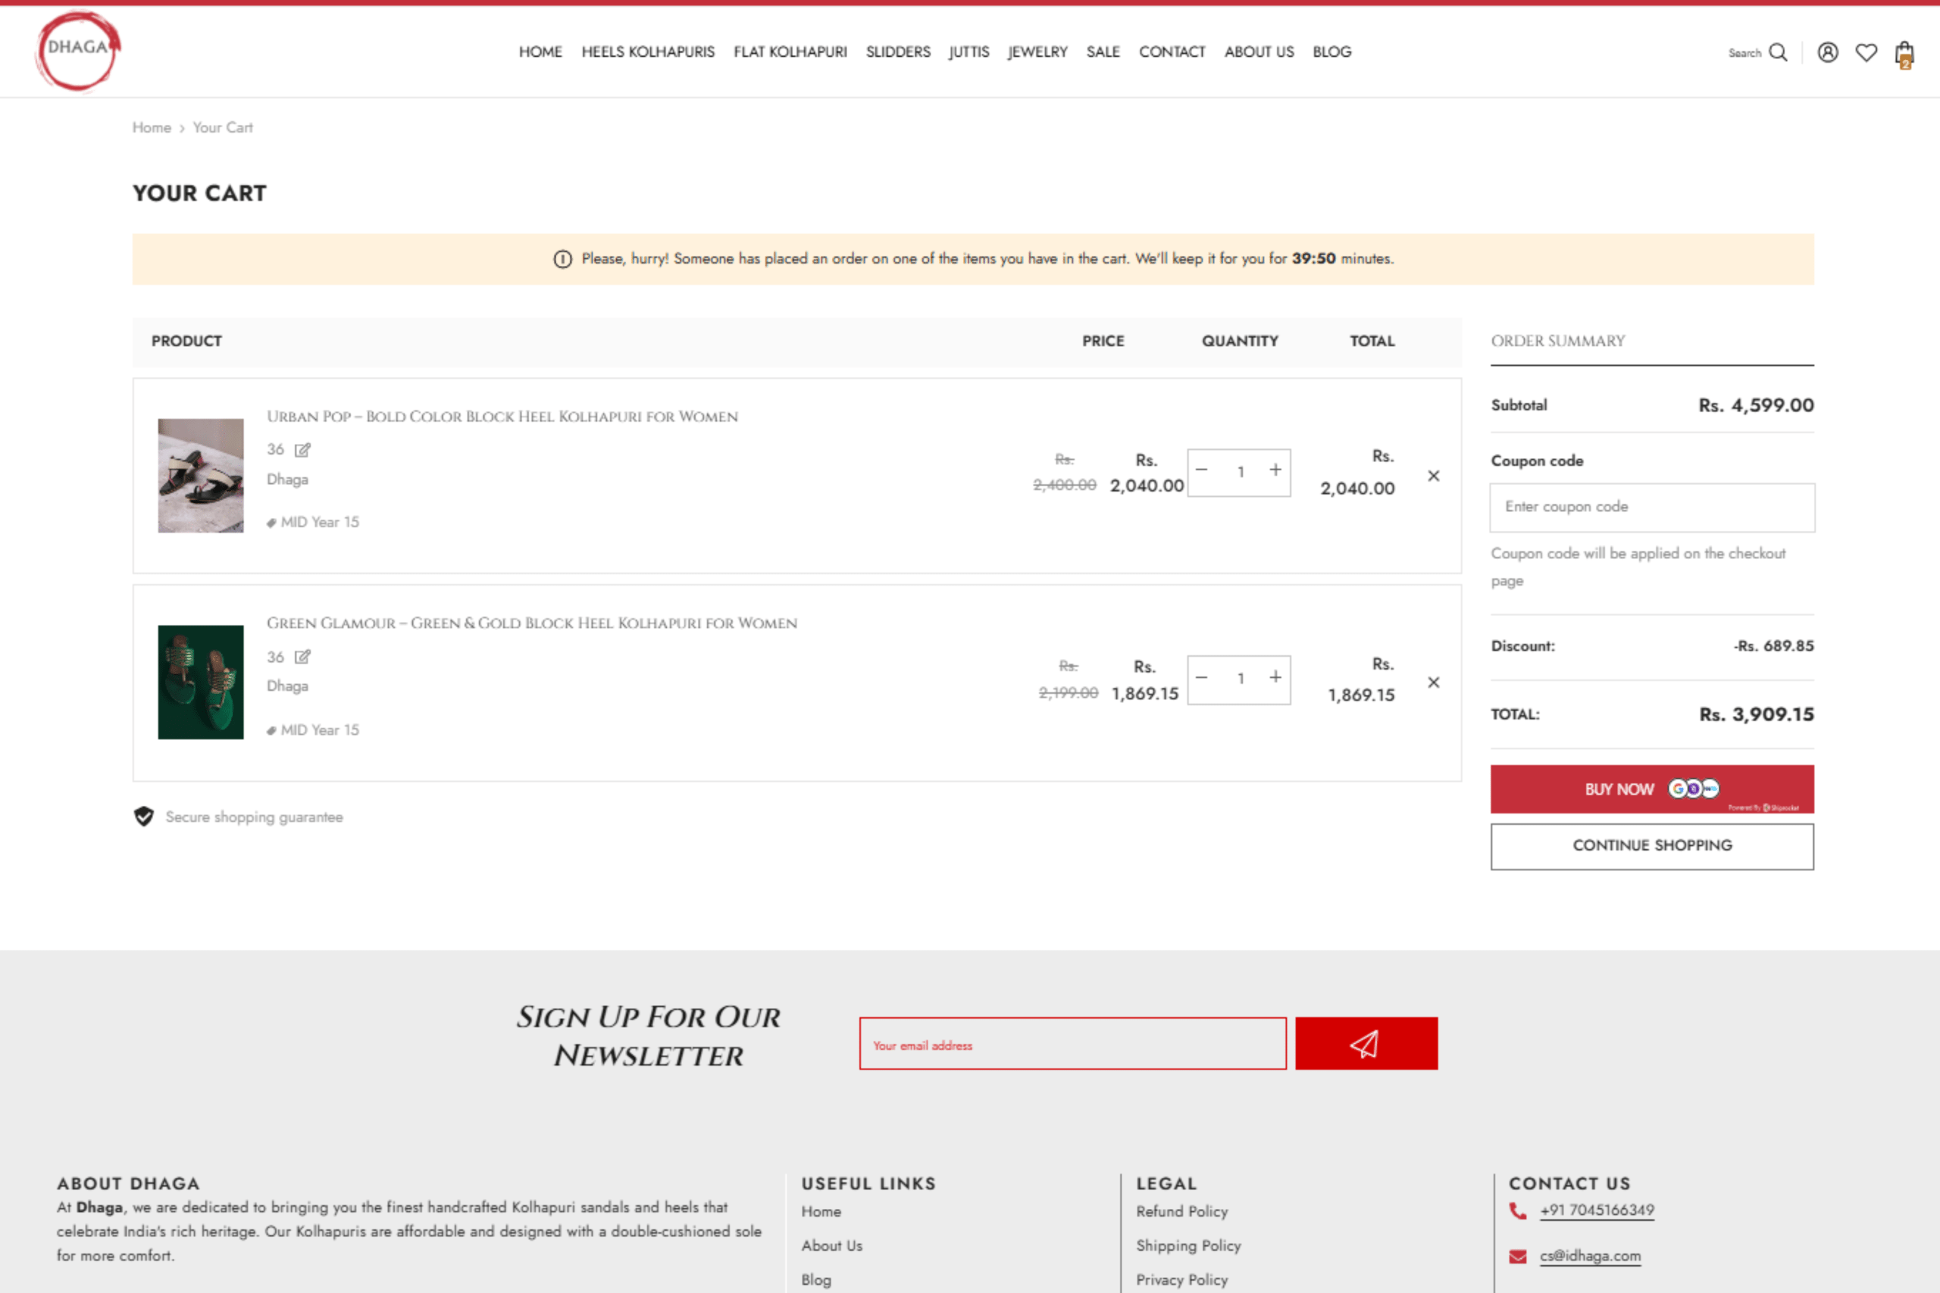
Task: Open the wishlist heart icon
Action: 1866,53
